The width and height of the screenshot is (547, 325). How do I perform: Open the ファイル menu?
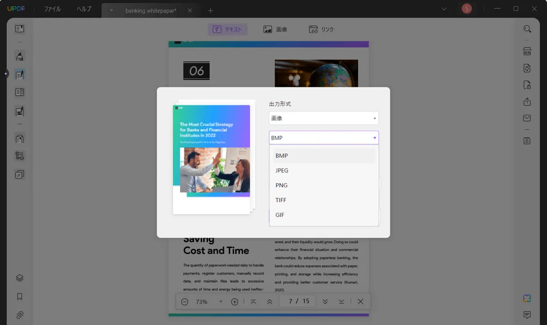[x=52, y=9]
